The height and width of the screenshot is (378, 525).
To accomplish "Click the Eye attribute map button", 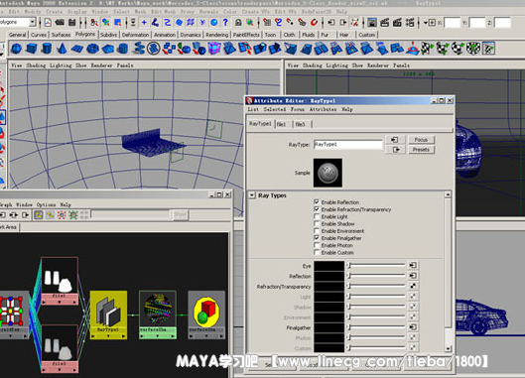I will coord(413,265).
